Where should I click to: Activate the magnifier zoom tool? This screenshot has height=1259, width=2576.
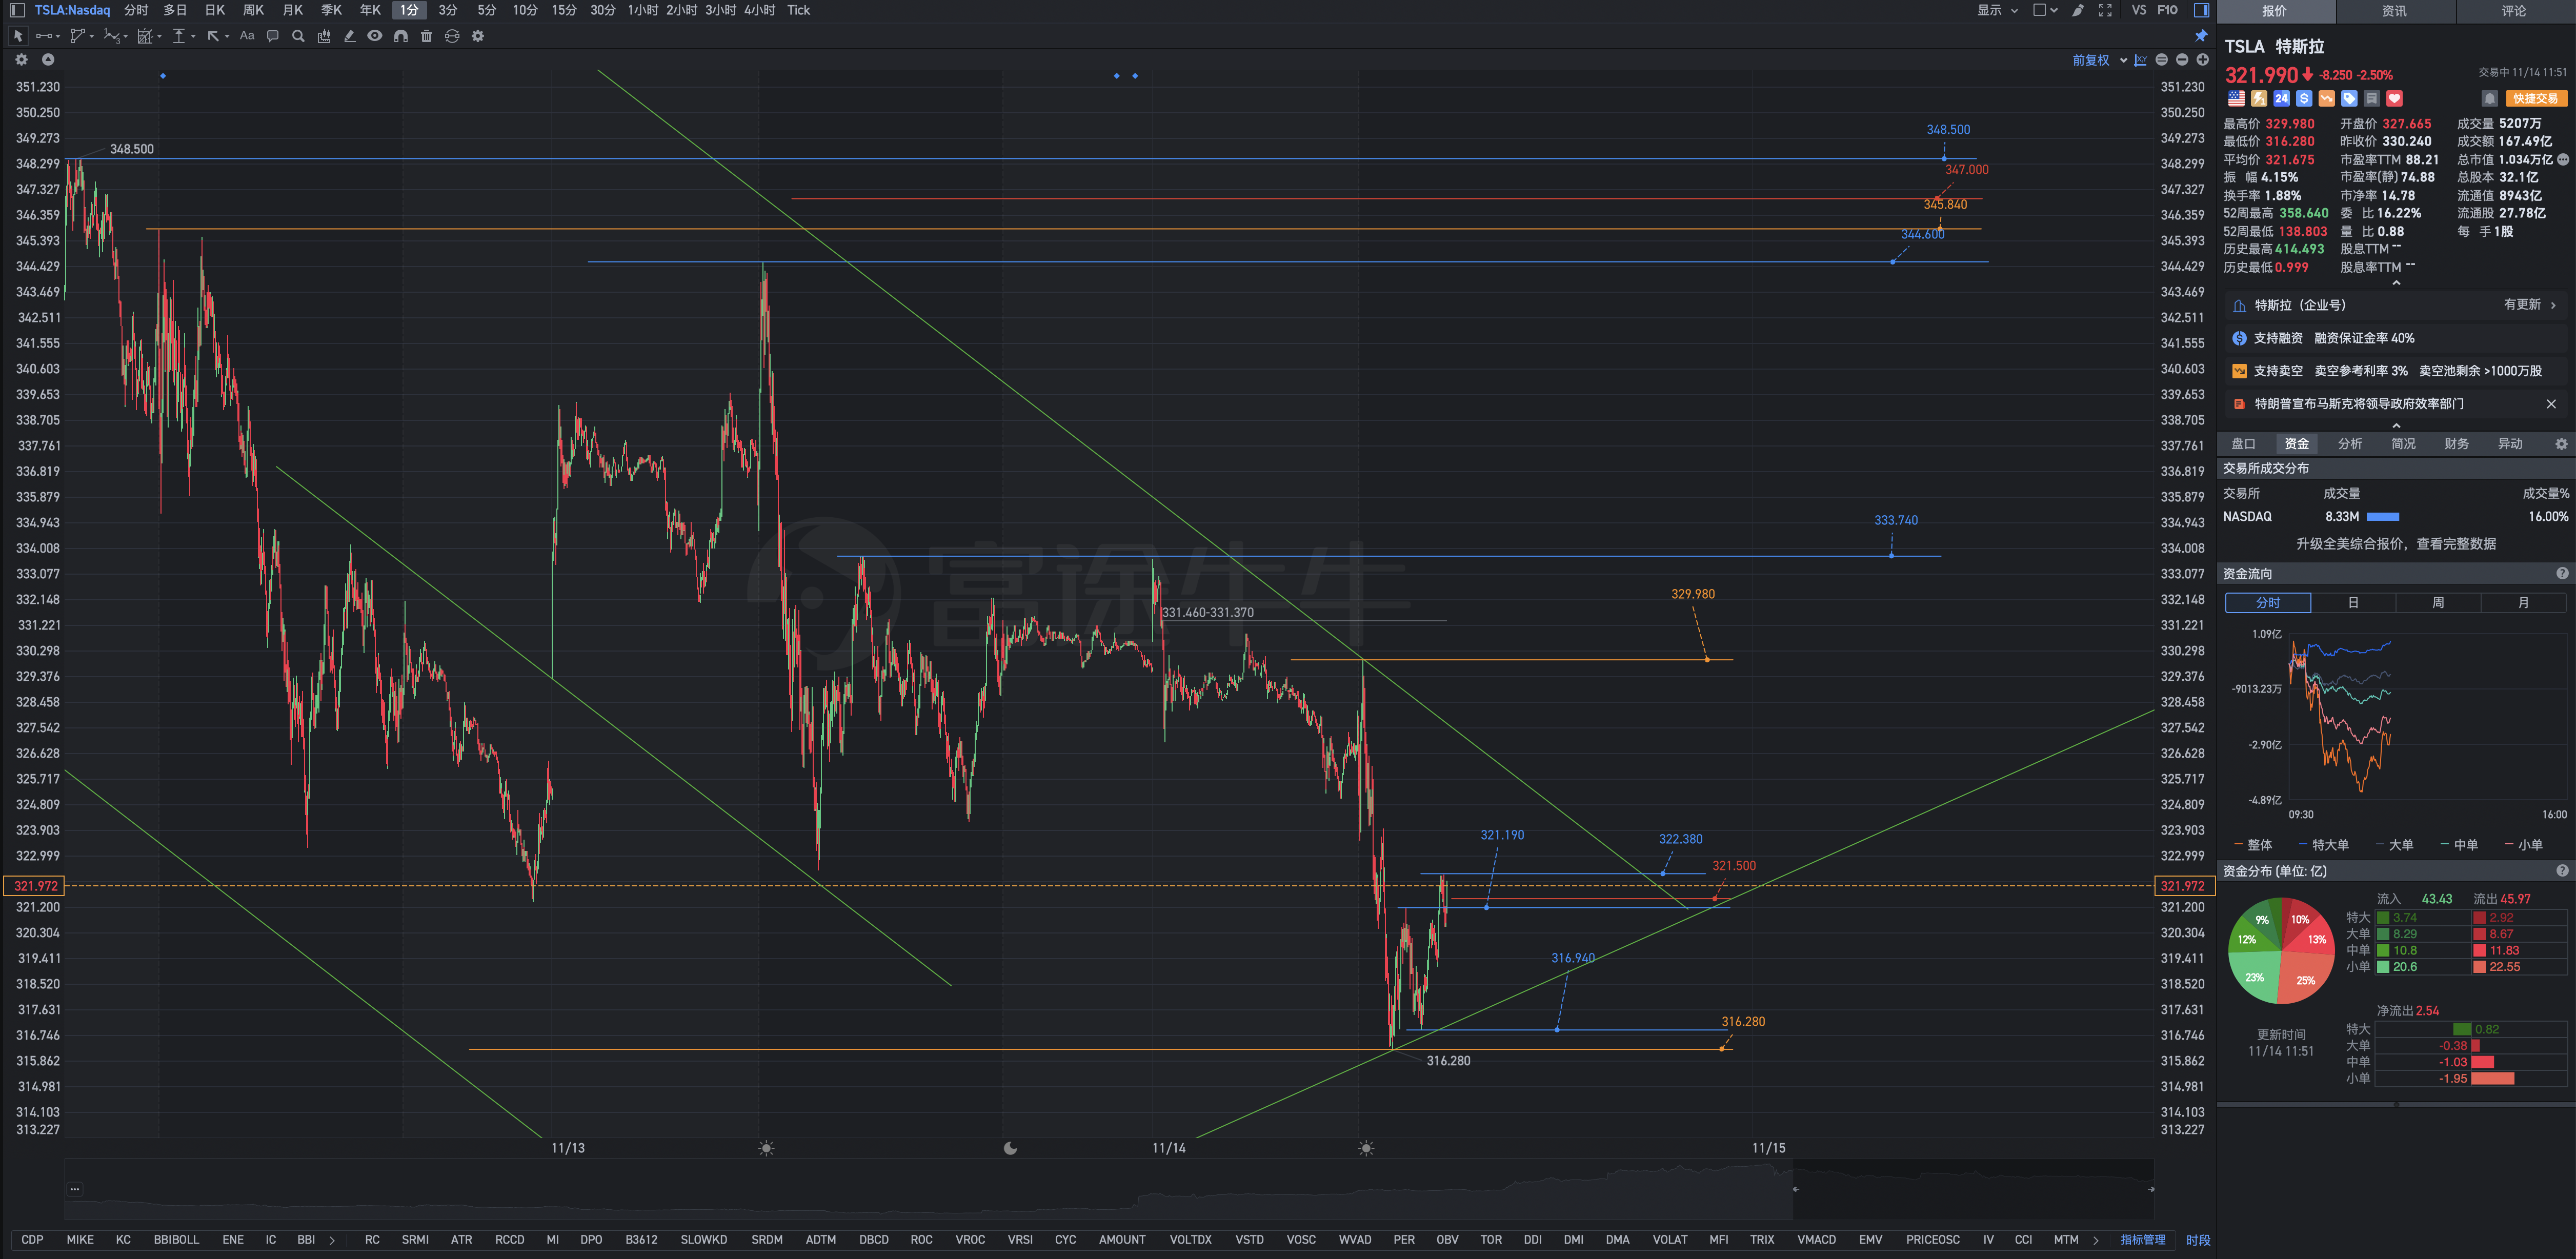pyautogui.click(x=298, y=36)
